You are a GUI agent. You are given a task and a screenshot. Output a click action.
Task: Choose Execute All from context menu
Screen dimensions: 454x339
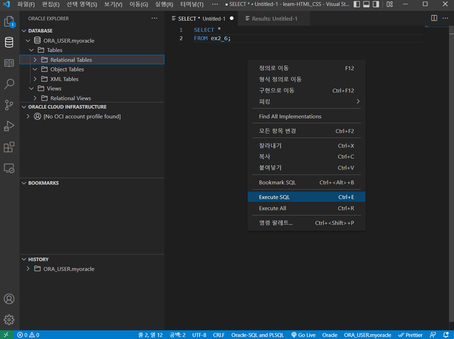(x=306, y=208)
